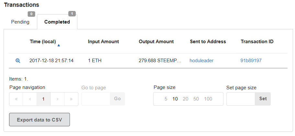Switch to the Pending tab
The height and width of the screenshot is (136, 295).
[x=20, y=22]
